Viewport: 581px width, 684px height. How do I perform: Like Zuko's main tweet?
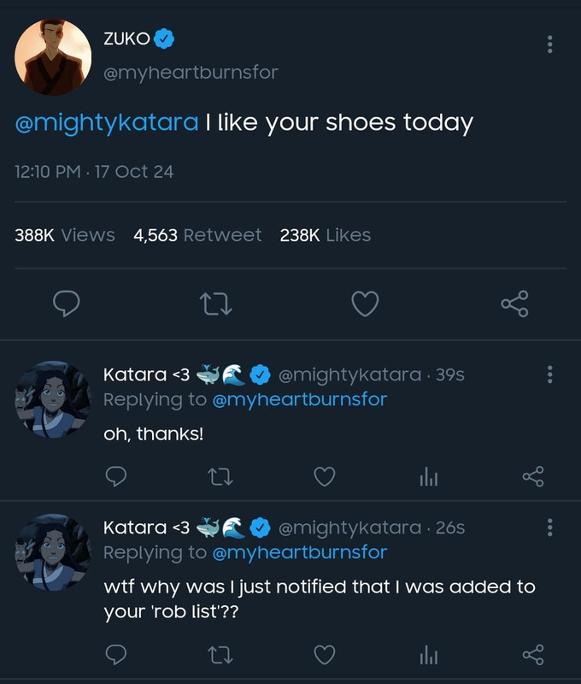coord(365,304)
